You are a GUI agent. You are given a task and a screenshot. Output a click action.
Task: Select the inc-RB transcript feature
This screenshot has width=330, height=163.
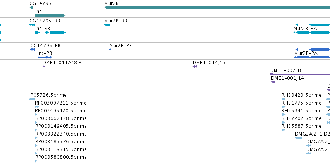[50, 33]
